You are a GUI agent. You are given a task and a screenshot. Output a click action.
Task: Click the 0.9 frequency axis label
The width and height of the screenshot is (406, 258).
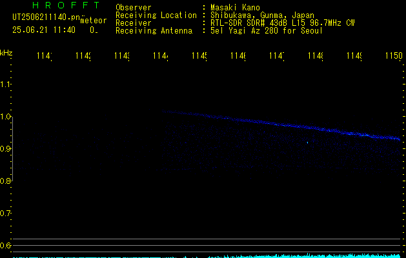pyautogui.click(x=5, y=149)
